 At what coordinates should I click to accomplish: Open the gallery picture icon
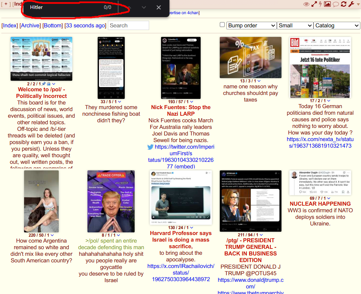pyautogui.click(x=327, y=4)
